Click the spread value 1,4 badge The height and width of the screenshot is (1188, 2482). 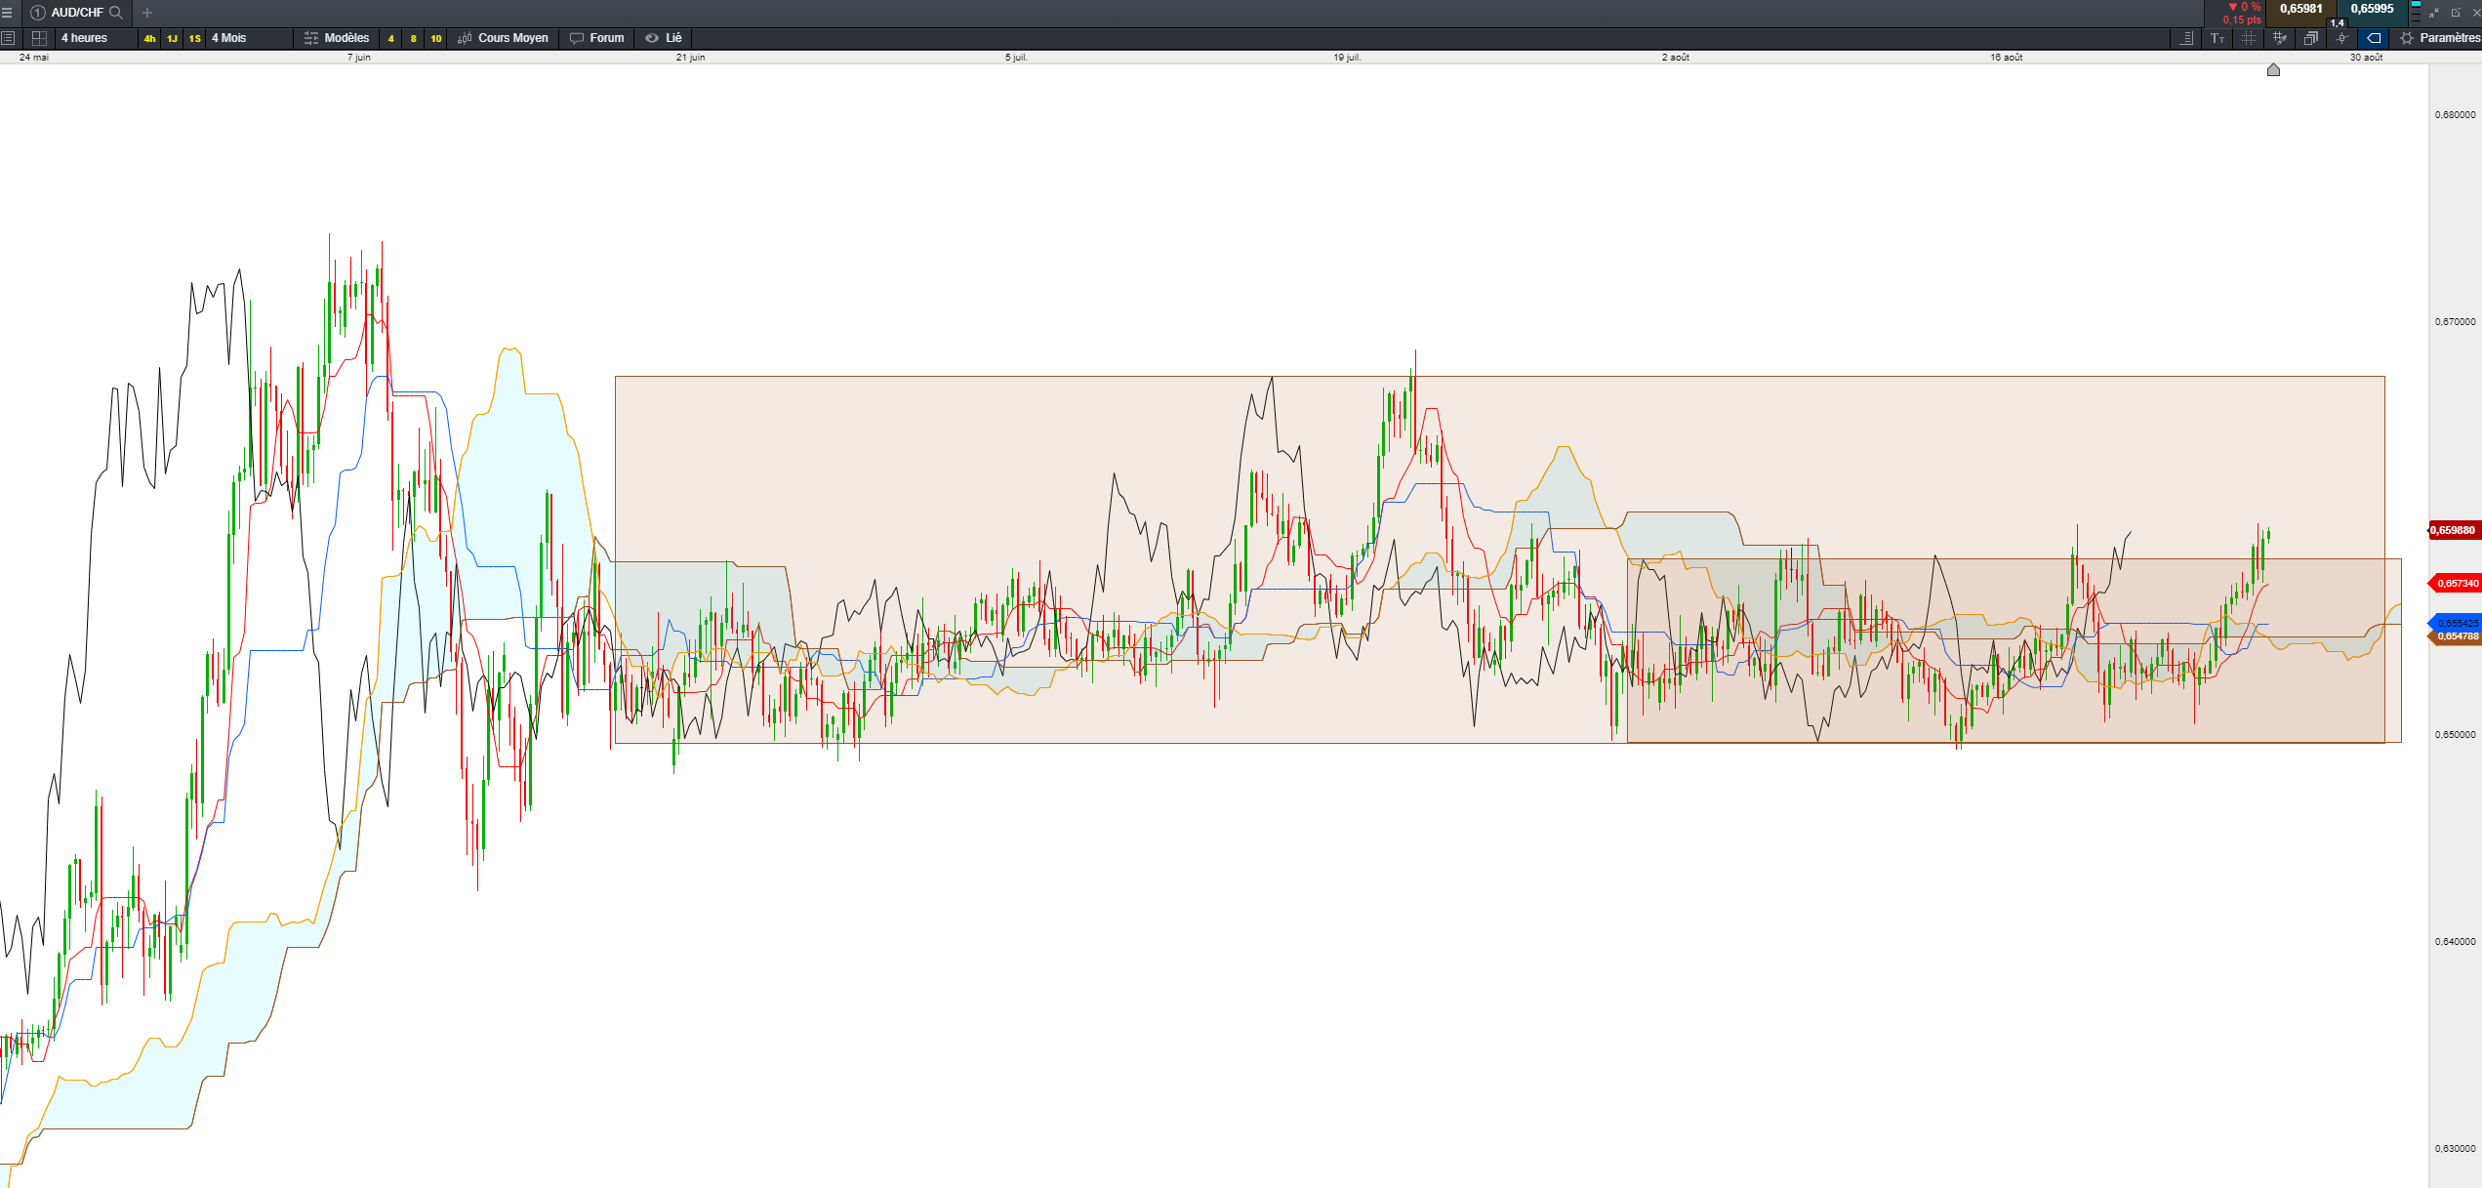(x=2338, y=22)
